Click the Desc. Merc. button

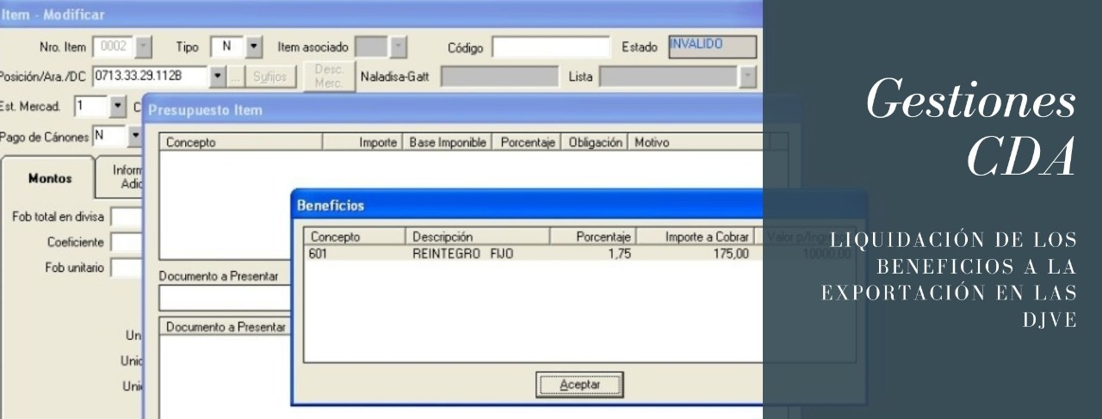[x=328, y=75]
